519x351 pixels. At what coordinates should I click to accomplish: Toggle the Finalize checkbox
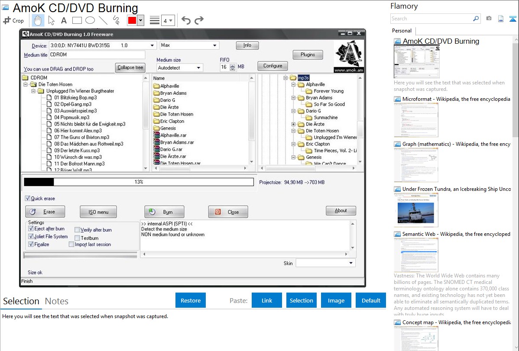point(31,245)
